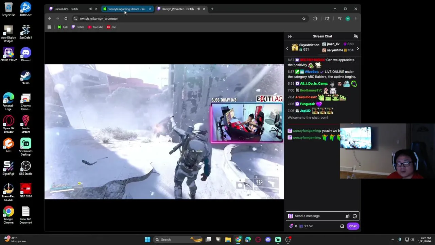Open Streamlabs from the taskbar

(x=278, y=240)
